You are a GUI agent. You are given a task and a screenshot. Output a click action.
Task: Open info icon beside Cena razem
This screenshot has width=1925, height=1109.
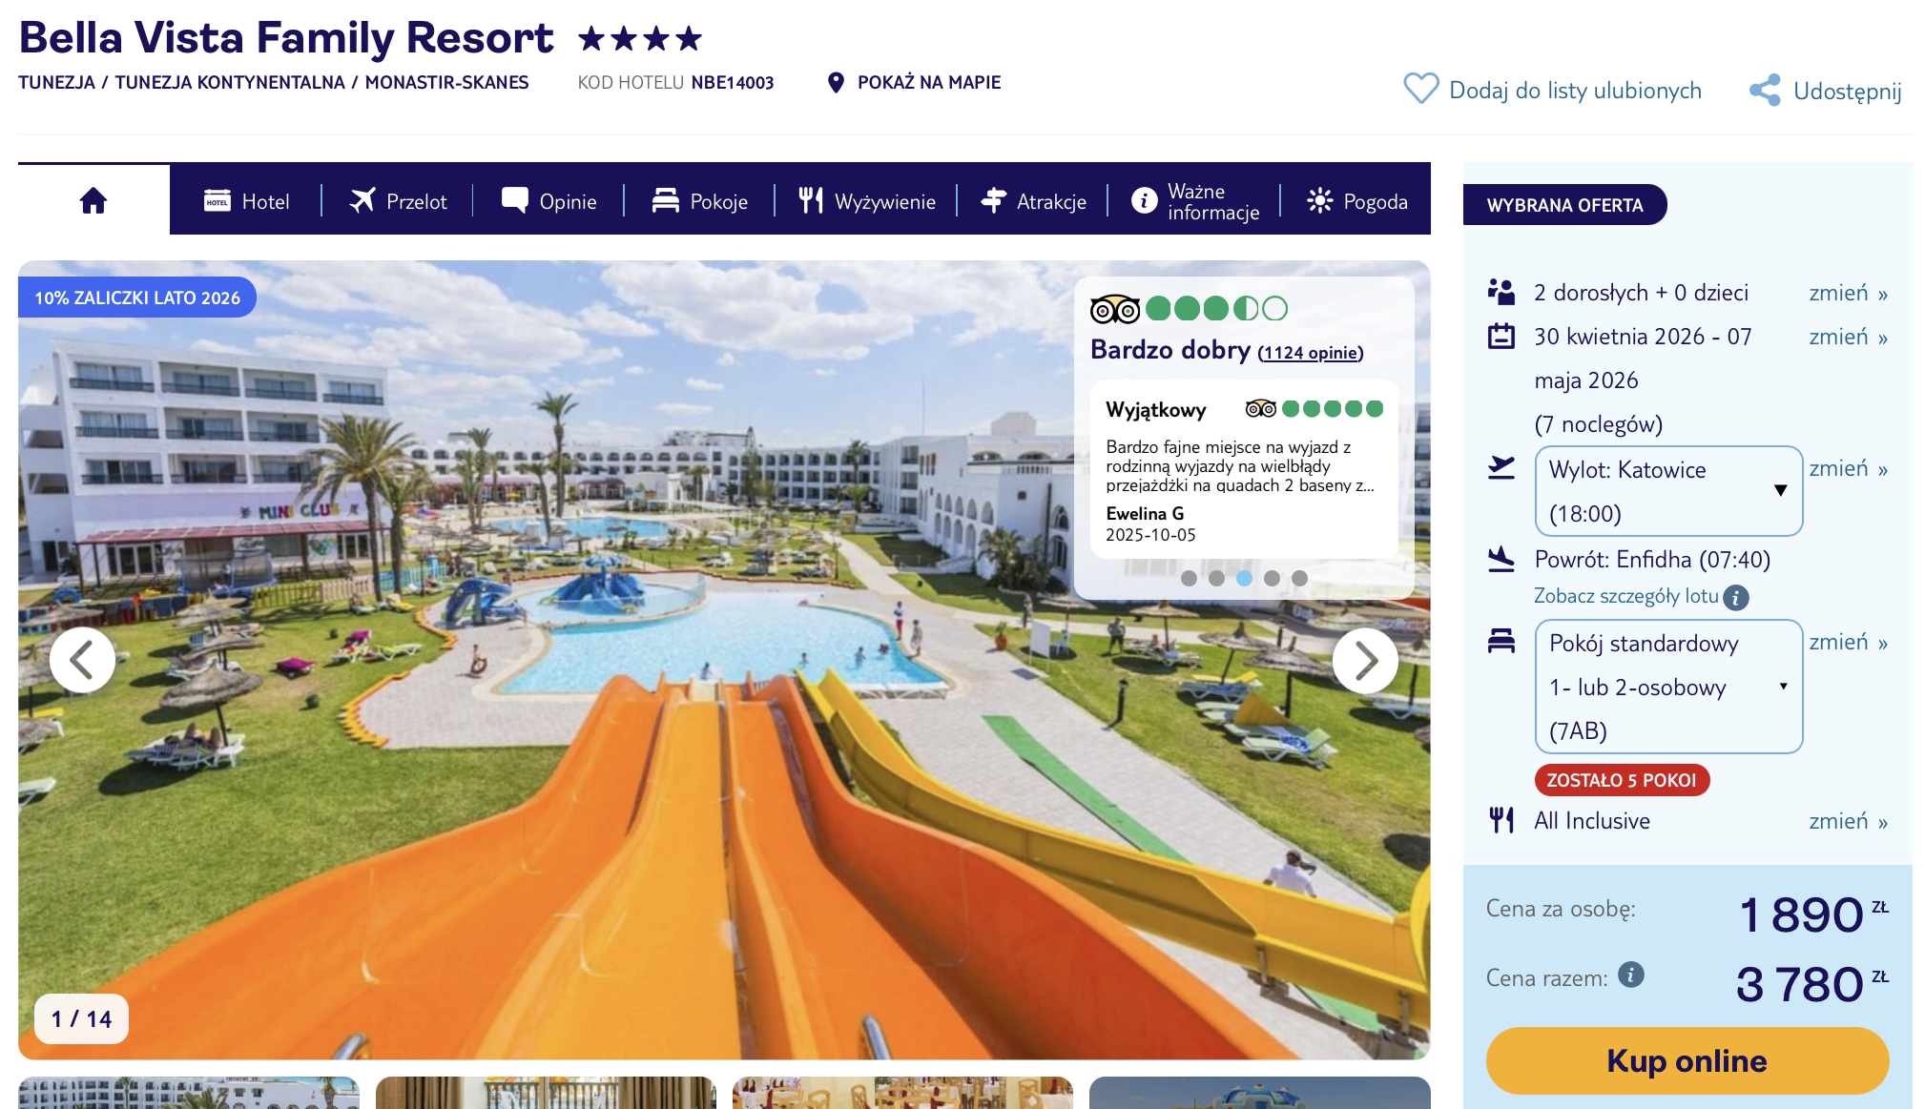point(1631,975)
